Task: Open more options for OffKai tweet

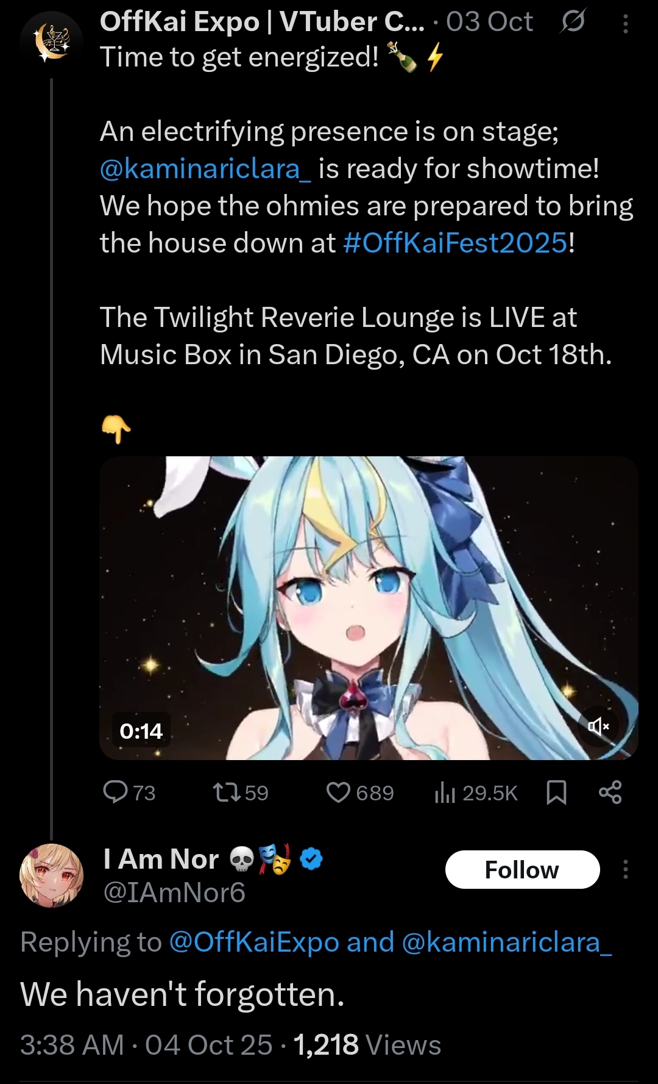Action: 626,24
